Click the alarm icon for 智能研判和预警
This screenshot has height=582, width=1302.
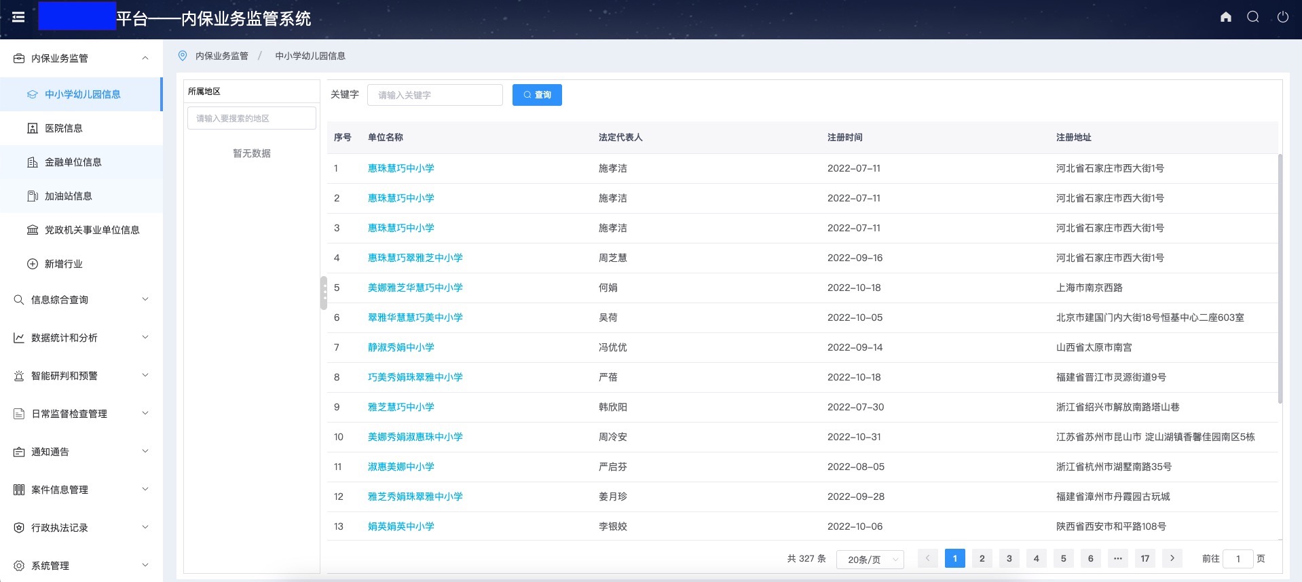[x=19, y=376]
